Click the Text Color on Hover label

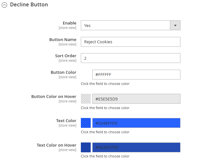tap(56, 145)
